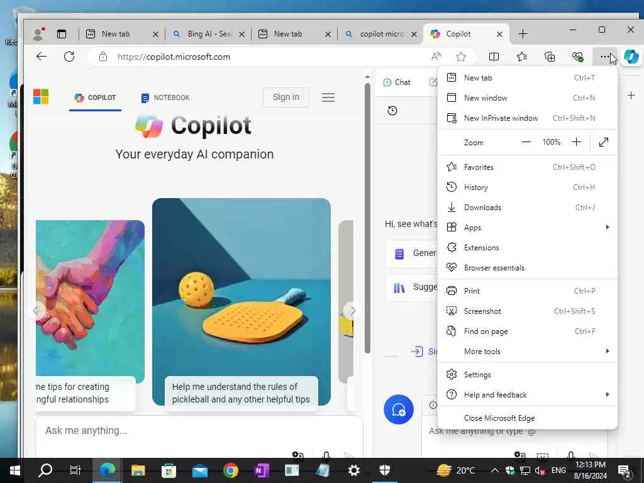Select Print from the menu
Screen dimensions: 644x483
click(528, 291)
